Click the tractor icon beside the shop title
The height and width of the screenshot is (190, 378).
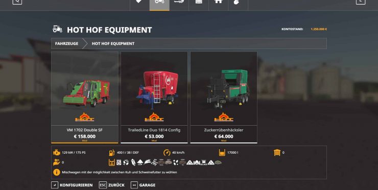[57, 29]
